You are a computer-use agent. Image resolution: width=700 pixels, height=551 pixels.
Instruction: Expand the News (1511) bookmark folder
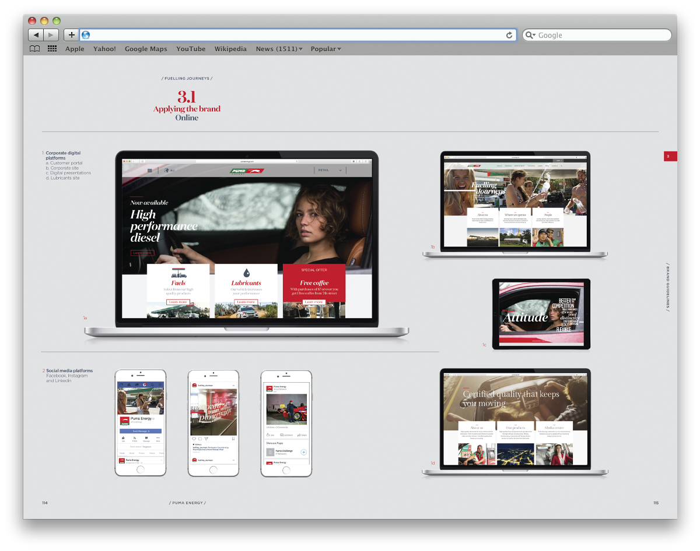point(279,49)
